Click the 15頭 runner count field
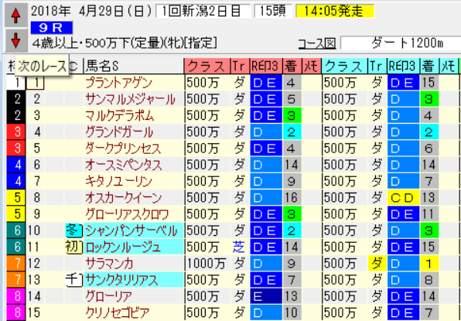 tap(273, 11)
